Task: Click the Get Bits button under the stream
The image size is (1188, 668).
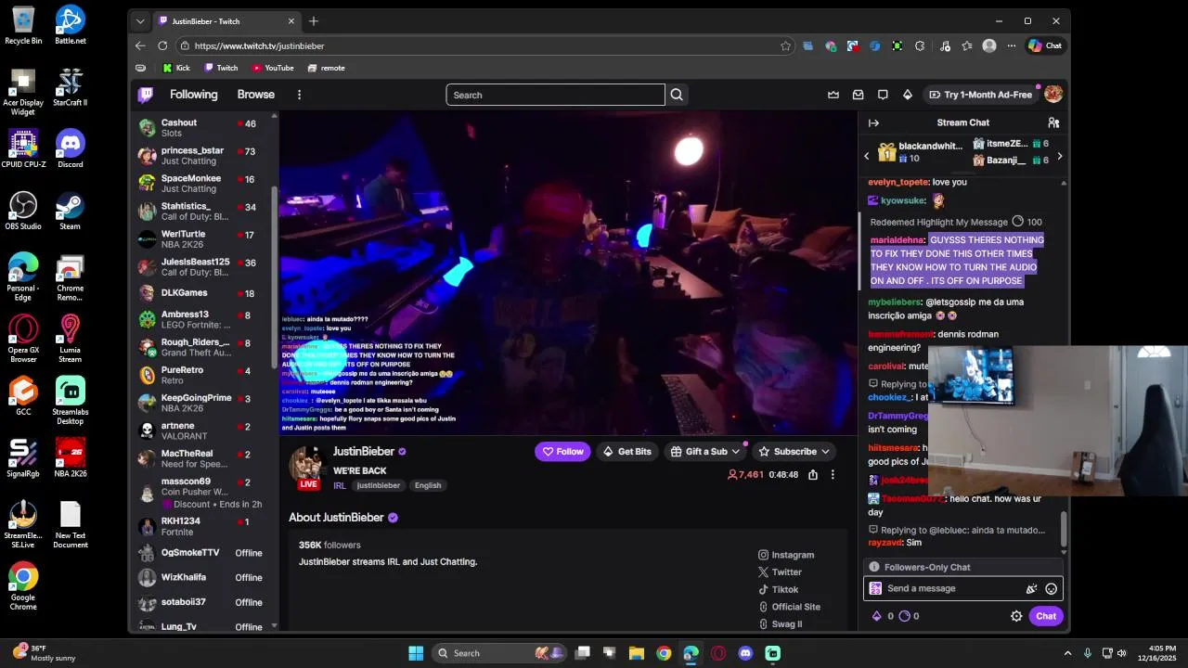Action: point(626,452)
